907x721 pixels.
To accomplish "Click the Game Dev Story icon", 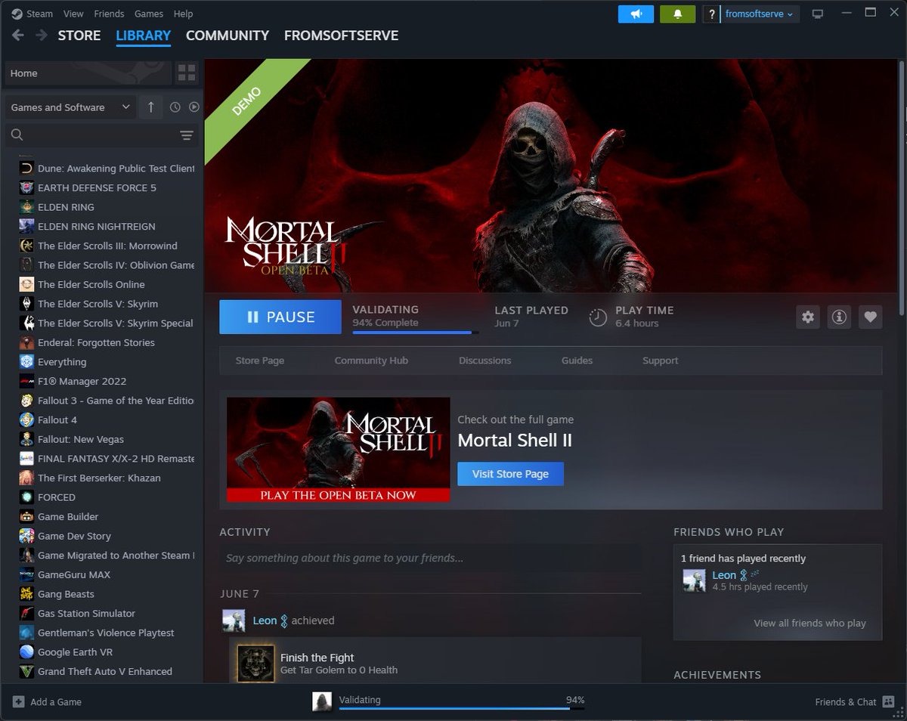I will coord(26,536).
